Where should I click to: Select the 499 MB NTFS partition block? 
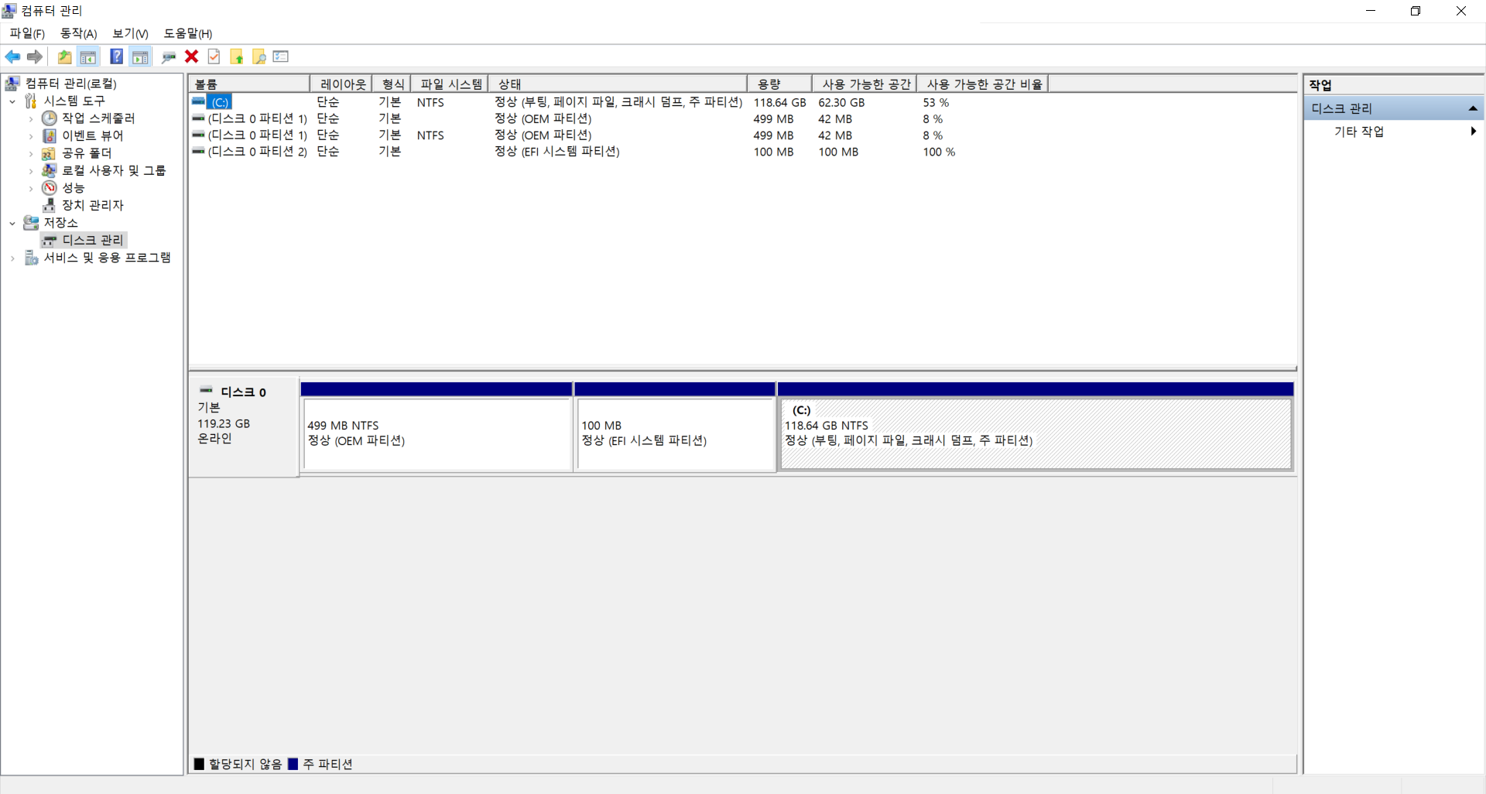coord(437,433)
